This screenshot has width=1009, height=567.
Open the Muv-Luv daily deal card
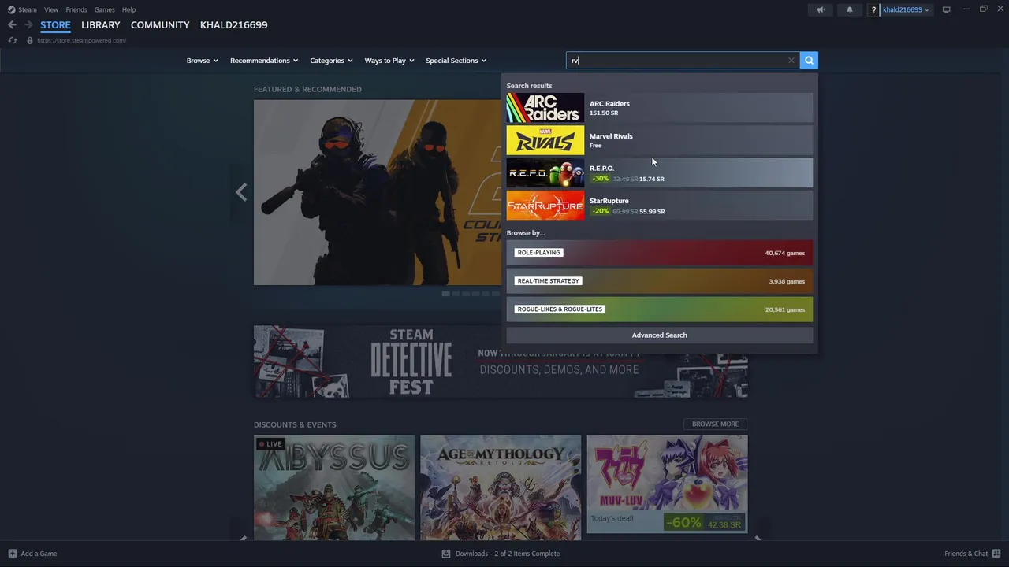click(x=667, y=484)
